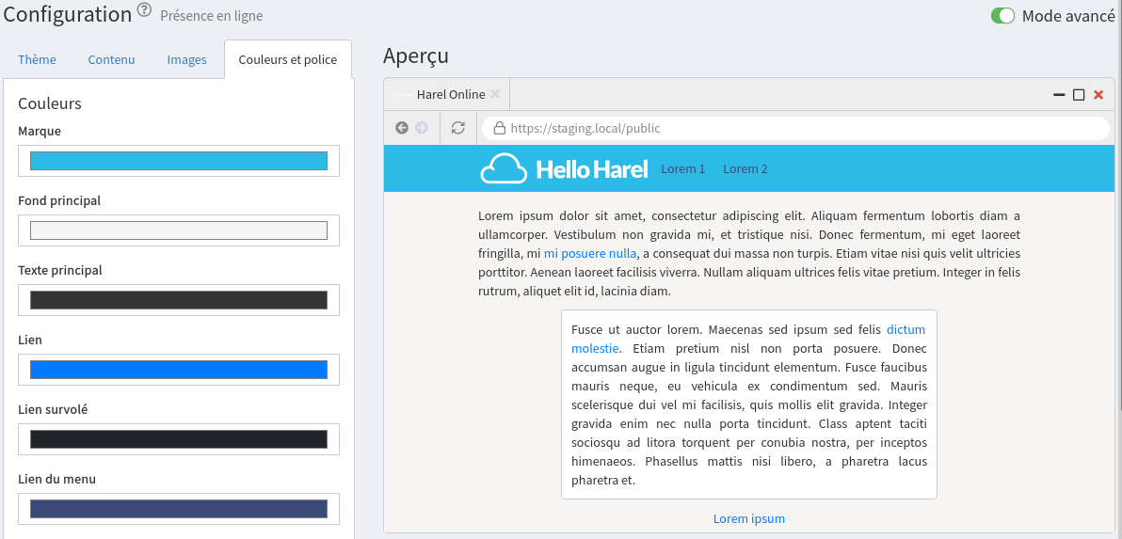This screenshot has width=1122, height=539.
Task: Pick the Marque color swatch
Action: (179, 161)
